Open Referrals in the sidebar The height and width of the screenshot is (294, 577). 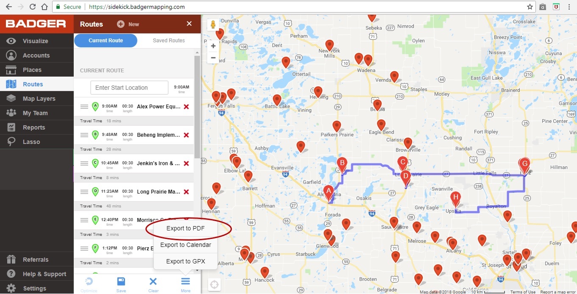point(36,260)
